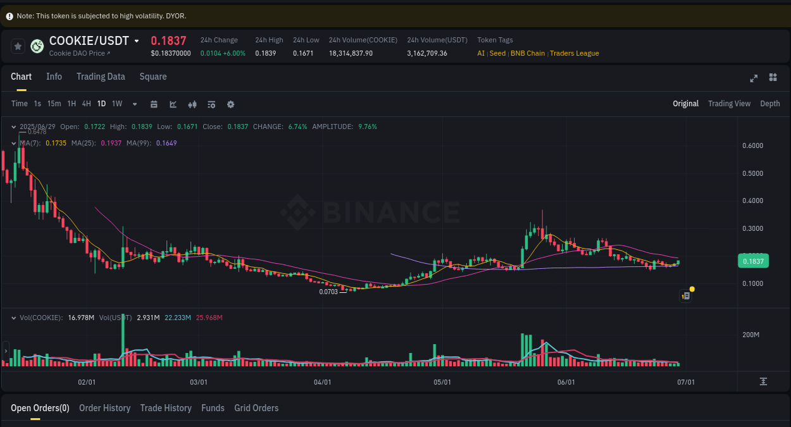Image resolution: width=791 pixels, height=427 pixels.
Task: Click the chat bubble icon near the price tag
Action: pyautogui.click(x=685, y=295)
